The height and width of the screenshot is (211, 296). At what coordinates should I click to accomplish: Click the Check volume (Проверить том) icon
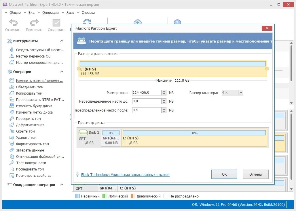click(x=12, y=118)
